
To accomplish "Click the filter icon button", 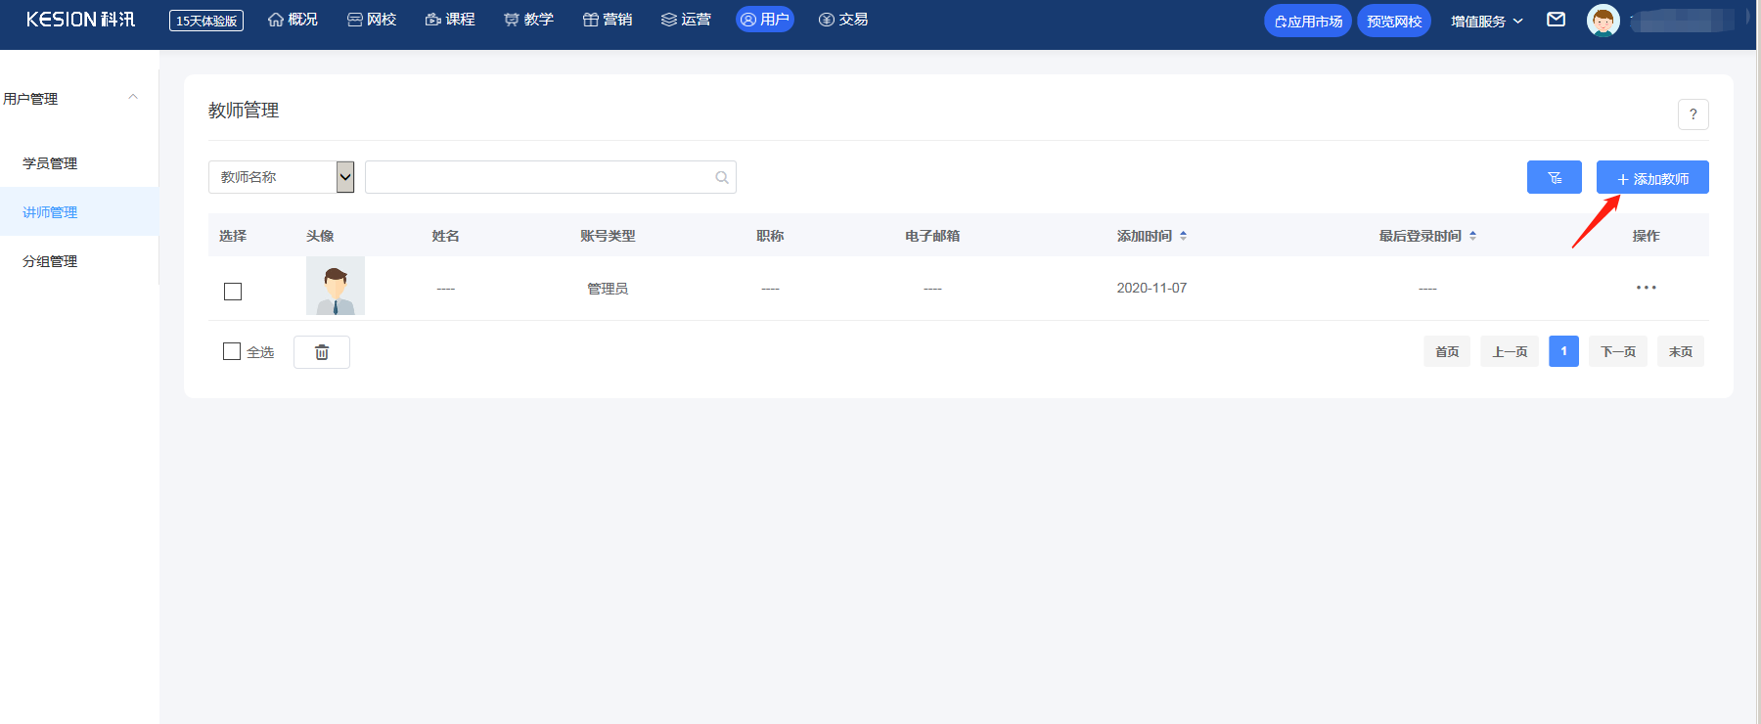I will (1554, 177).
